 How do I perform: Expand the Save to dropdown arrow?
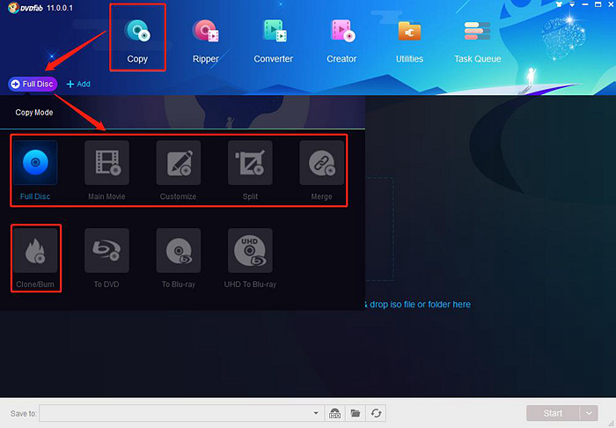(x=316, y=413)
